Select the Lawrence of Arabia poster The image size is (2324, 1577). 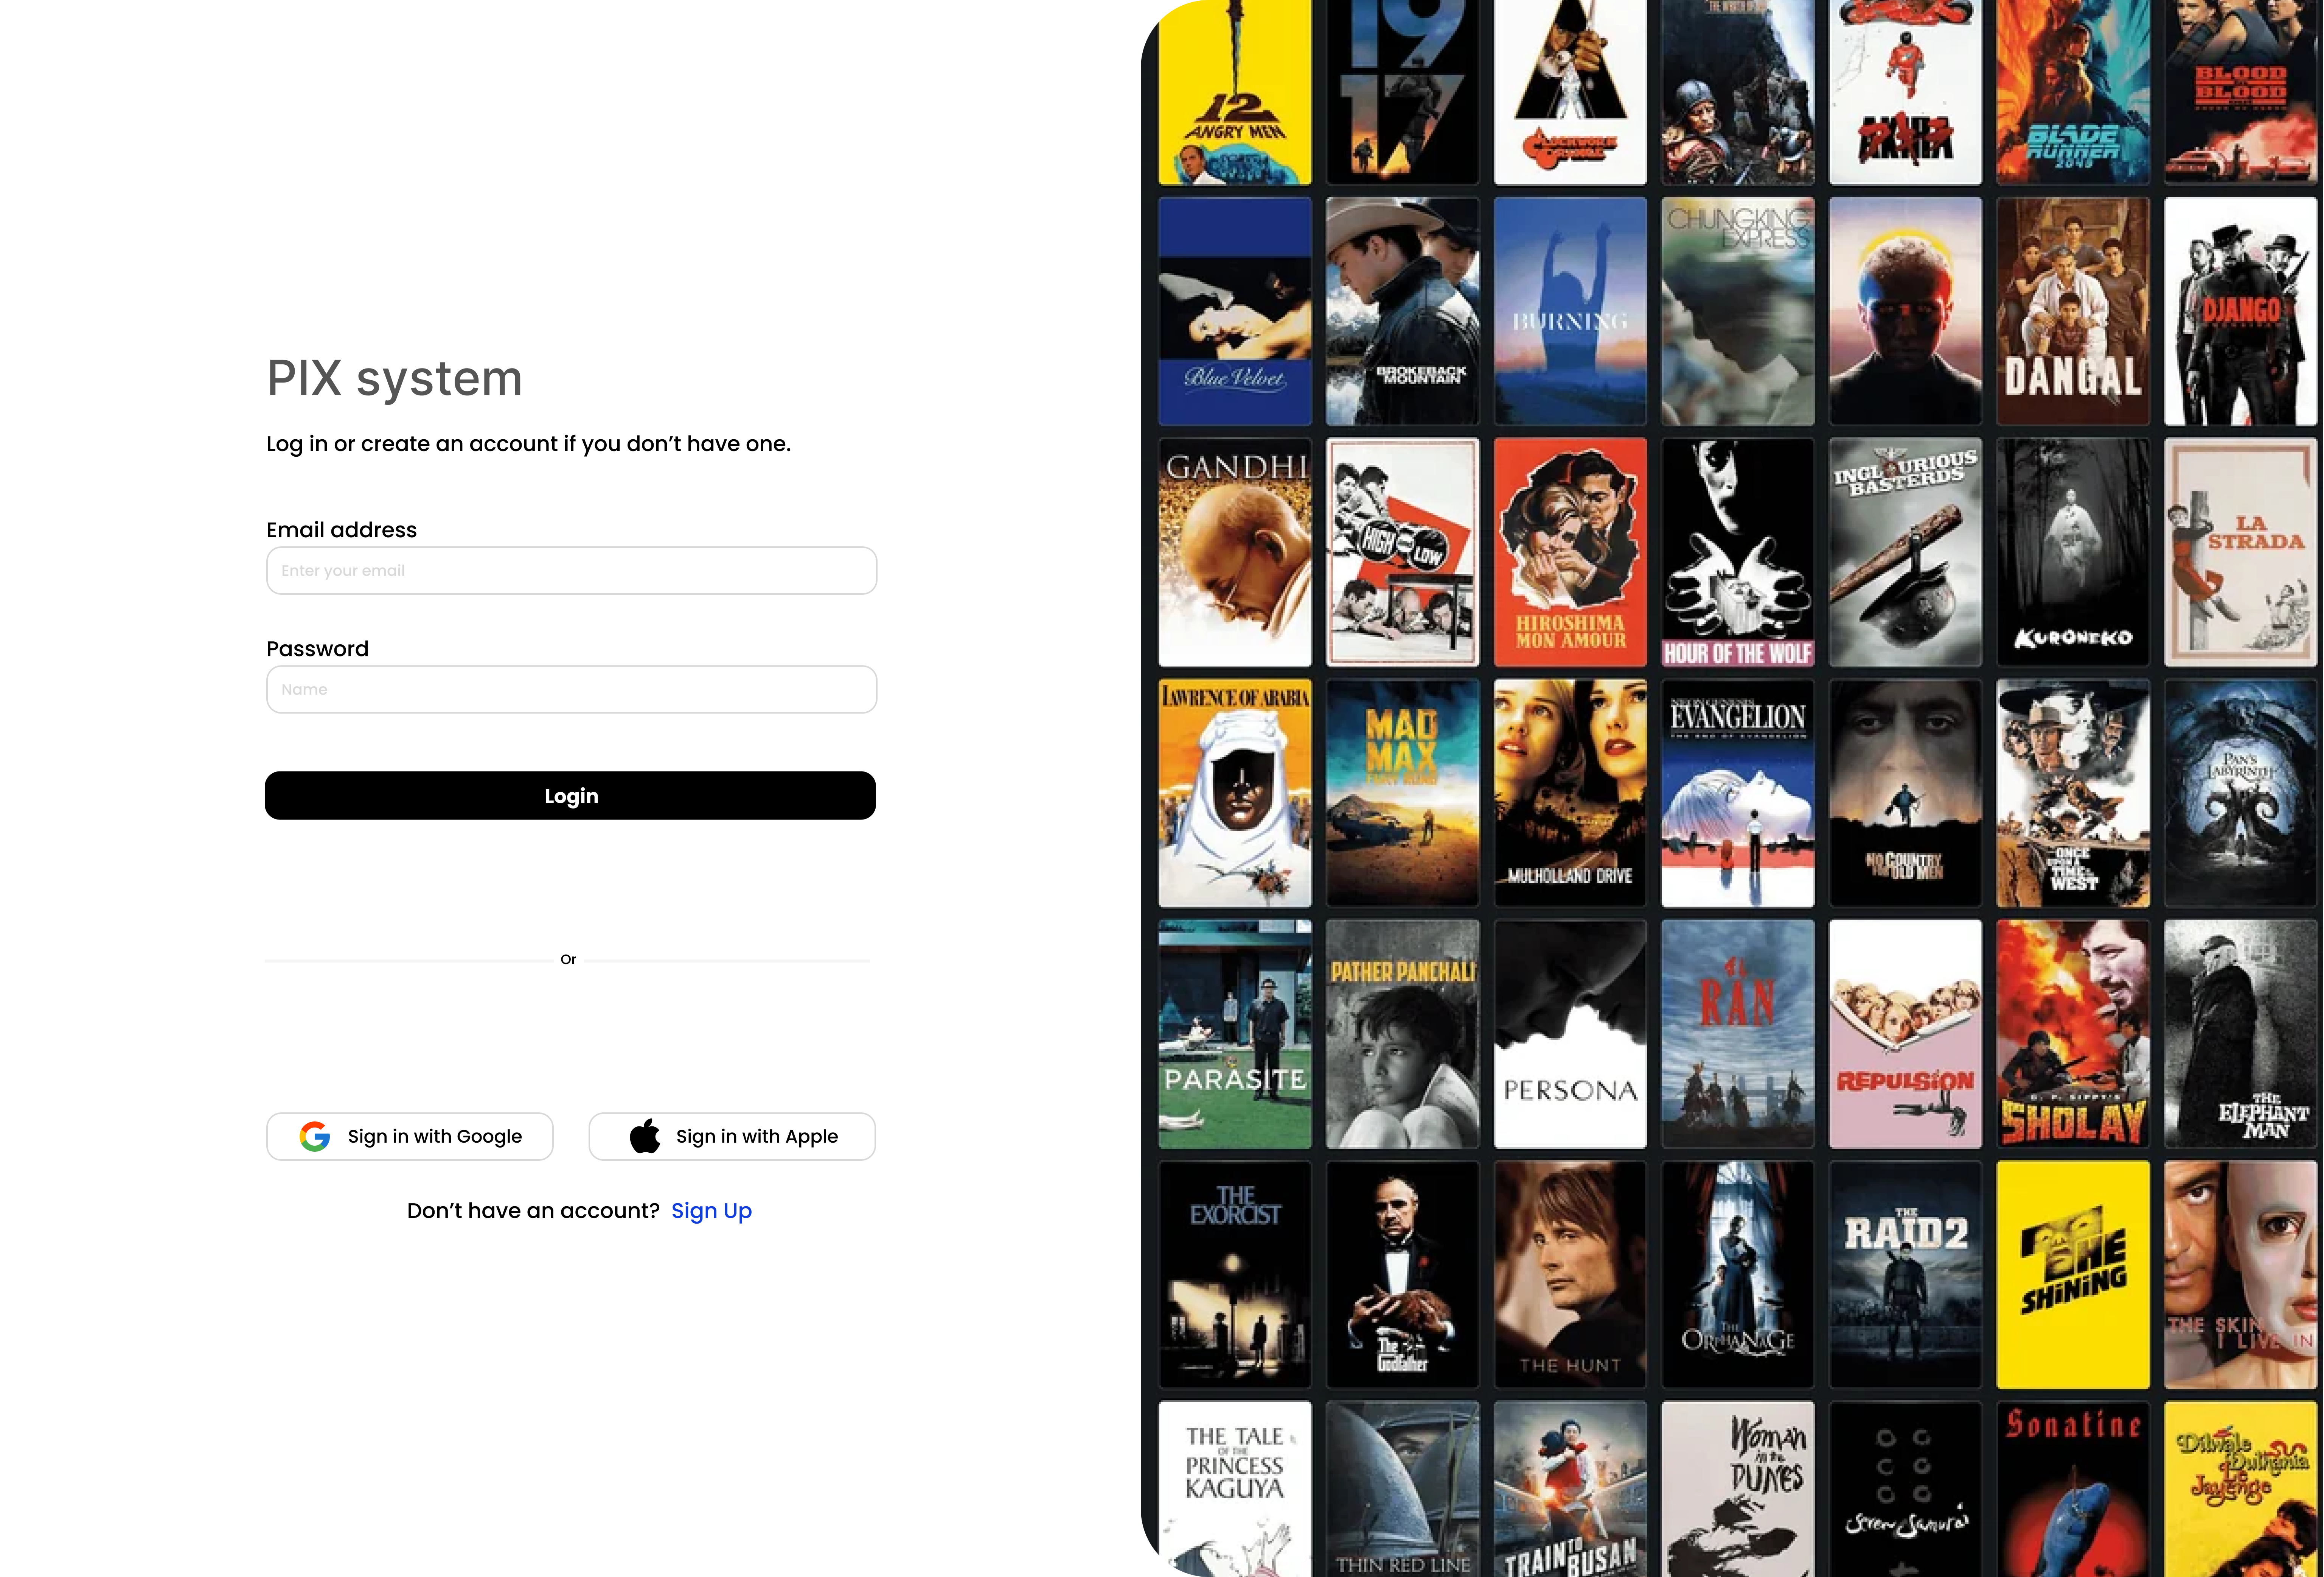1235,793
